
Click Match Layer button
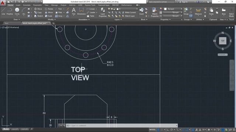coord(128,16)
